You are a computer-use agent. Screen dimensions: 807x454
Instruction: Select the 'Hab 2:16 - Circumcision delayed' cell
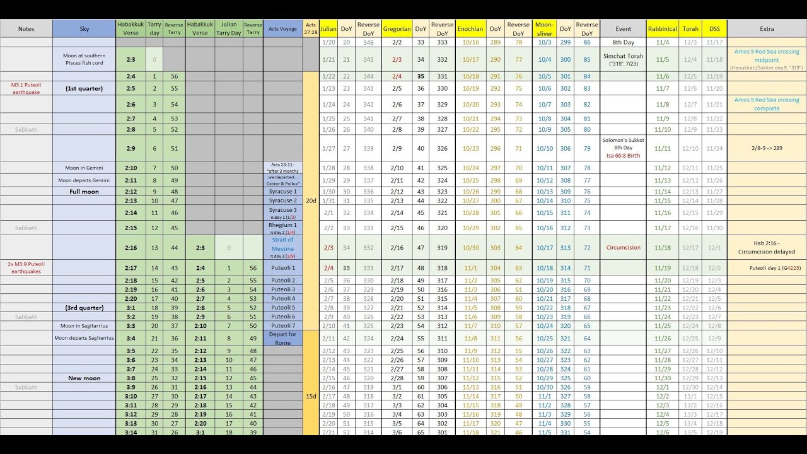click(767, 248)
